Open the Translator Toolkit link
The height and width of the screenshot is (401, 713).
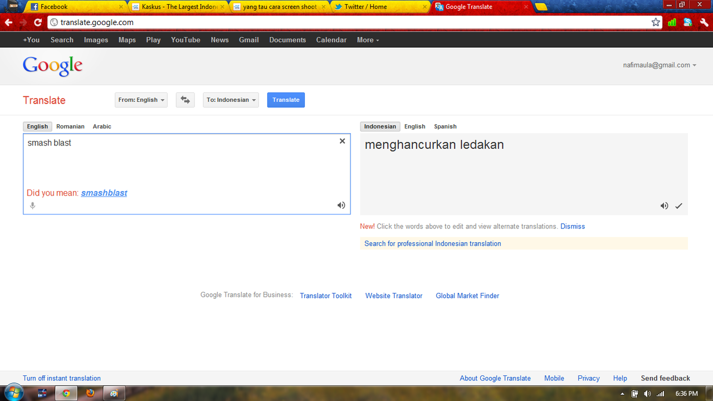(x=326, y=296)
